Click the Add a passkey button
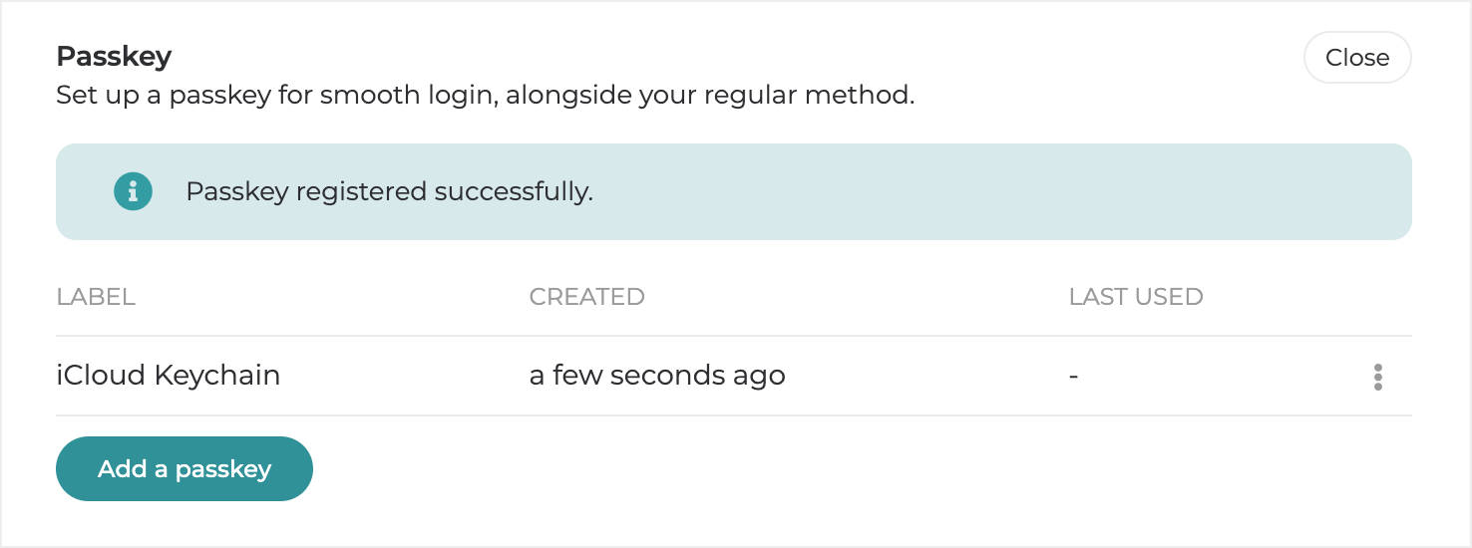The height and width of the screenshot is (548, 1472). pyautogui.click(x=184, y=468)
